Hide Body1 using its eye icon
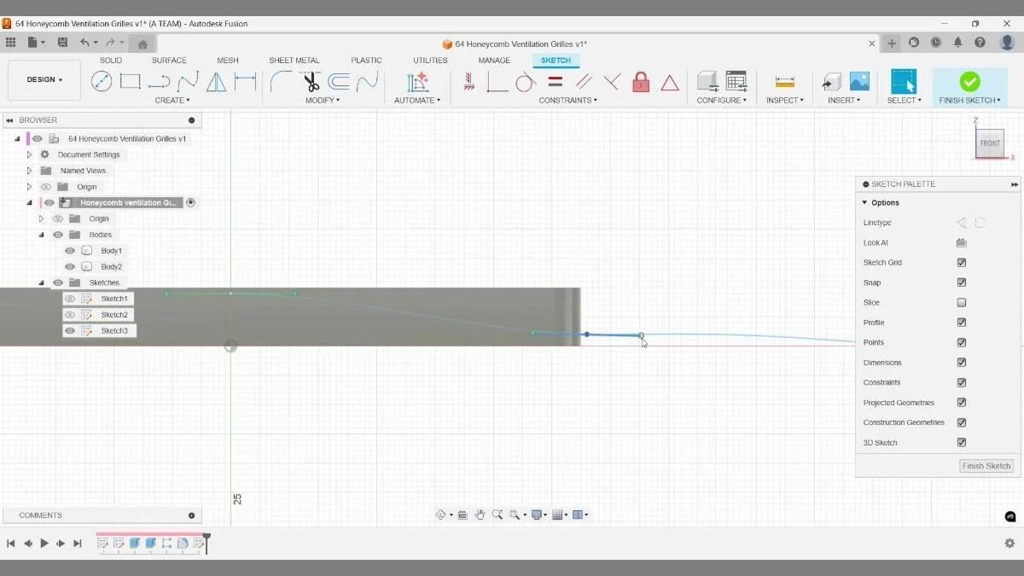The image size is (1024, 576). click(x=69, y=250)
